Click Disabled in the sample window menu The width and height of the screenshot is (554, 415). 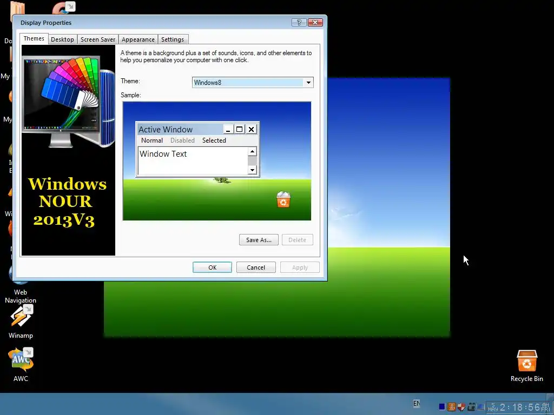tap(182, 140)
